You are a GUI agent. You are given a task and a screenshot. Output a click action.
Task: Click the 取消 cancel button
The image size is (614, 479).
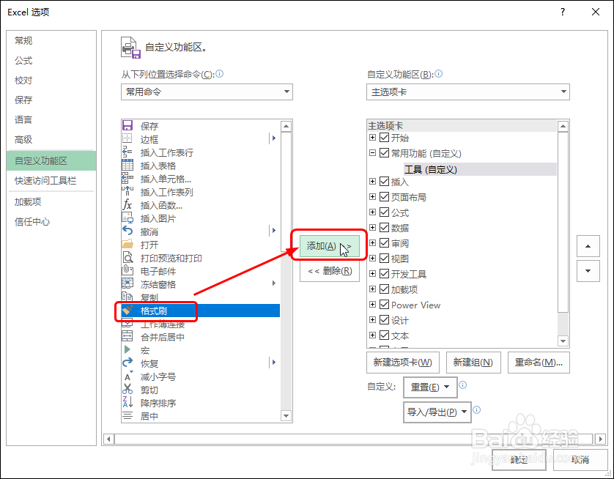(x=580, y=459)
